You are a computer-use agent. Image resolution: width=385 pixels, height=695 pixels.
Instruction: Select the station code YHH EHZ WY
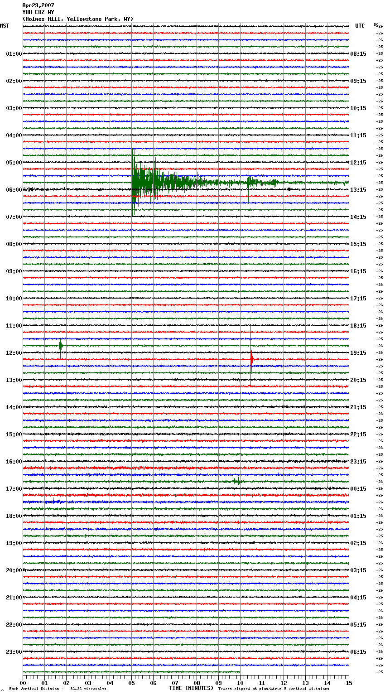point(38,12)
